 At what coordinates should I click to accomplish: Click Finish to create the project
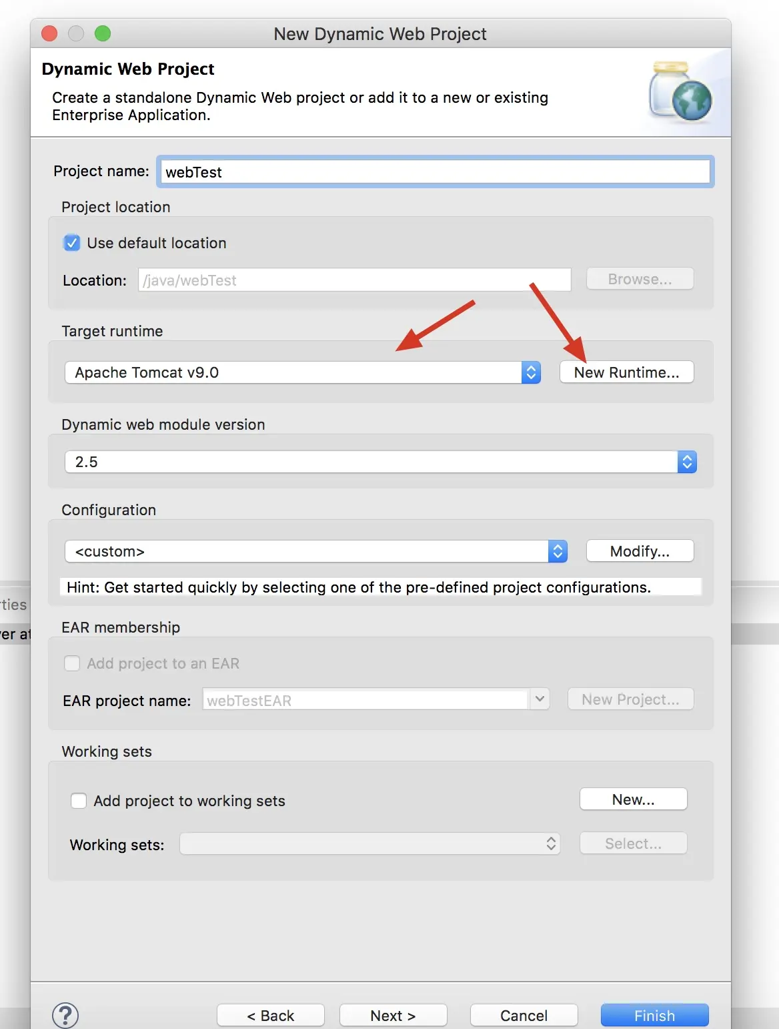654,1016
